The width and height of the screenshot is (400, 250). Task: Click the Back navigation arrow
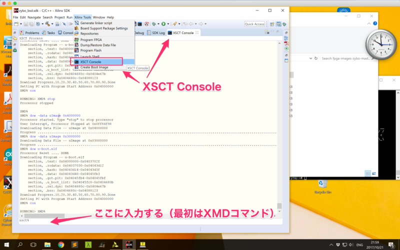pyautogui.click(x=191, y=24)
